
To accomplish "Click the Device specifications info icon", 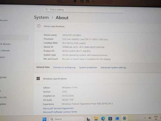I will [39, 26].
